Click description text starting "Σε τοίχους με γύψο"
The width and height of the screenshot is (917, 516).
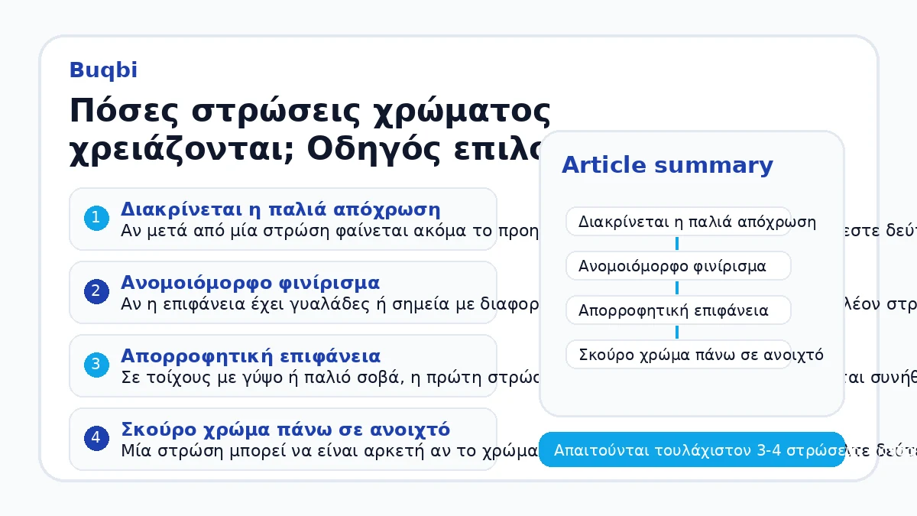(x=330, y=378)
